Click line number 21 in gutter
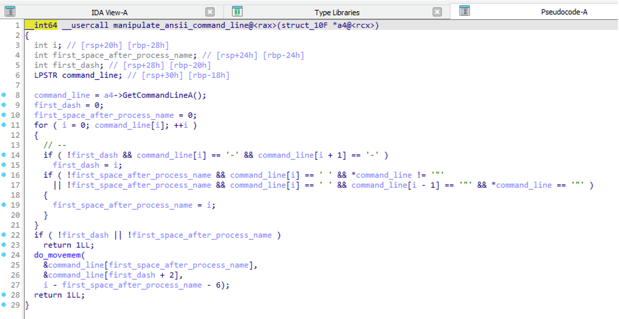This screenshot has width=619, height=319. (x=15, y=225)
